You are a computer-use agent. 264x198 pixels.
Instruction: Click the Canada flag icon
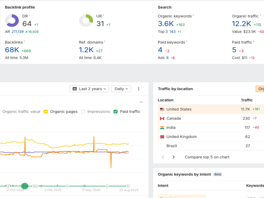tap(162, 119)
